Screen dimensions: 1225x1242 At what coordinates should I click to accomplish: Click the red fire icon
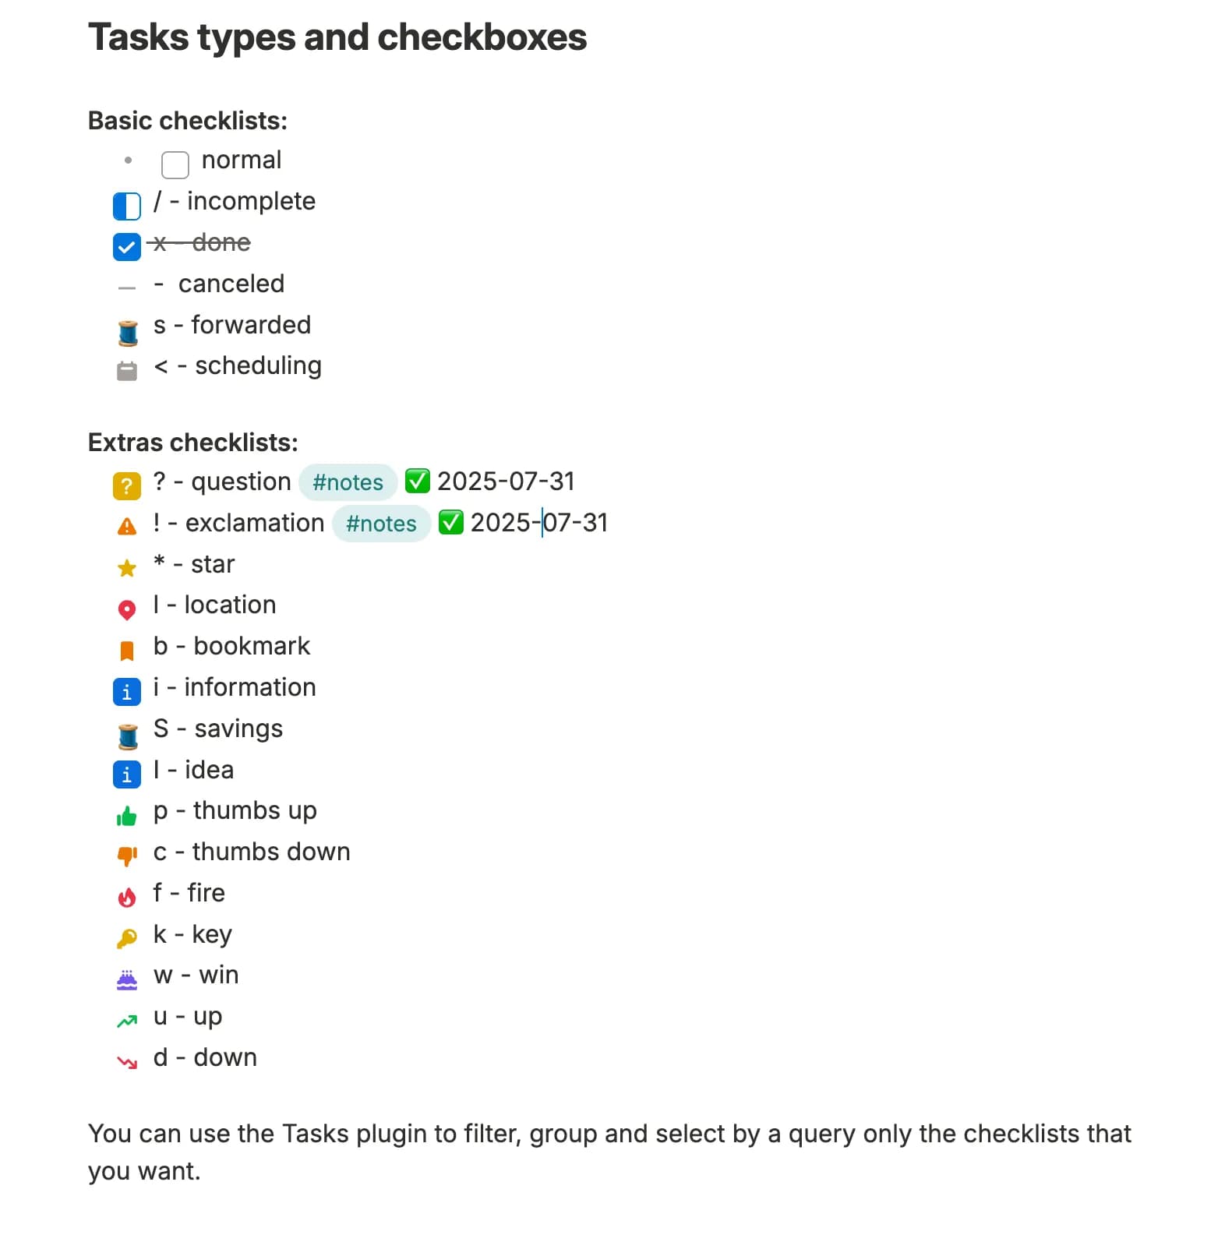(x=127, y=898)
